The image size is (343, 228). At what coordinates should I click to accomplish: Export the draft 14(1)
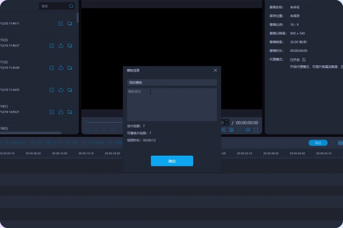(61, 112)
